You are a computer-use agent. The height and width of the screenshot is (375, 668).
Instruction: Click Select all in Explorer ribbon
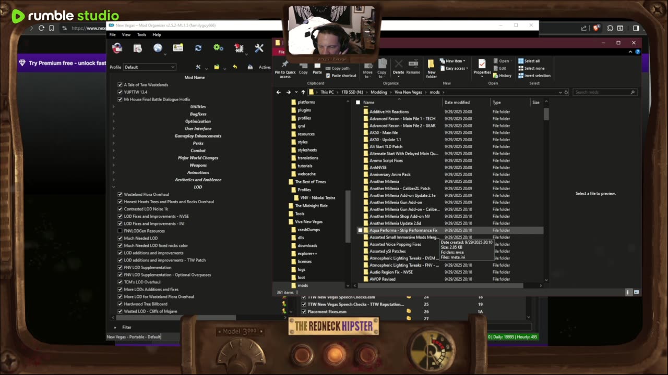pyautogui.click(x=529, y=61)
